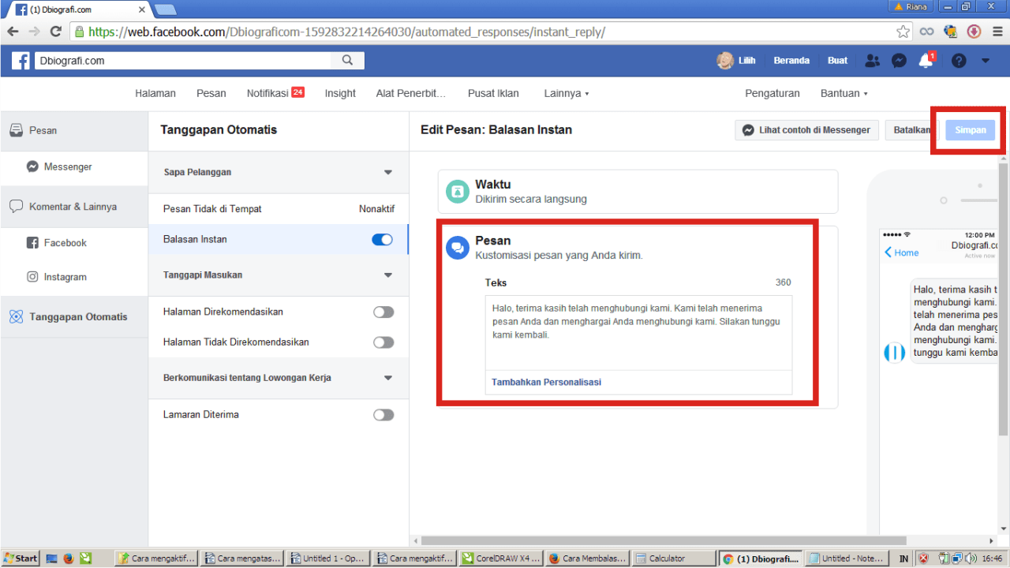1010x568 pixels.
Task: Click Lihat contoh di Messenger button
Action: tap(807, 130)
